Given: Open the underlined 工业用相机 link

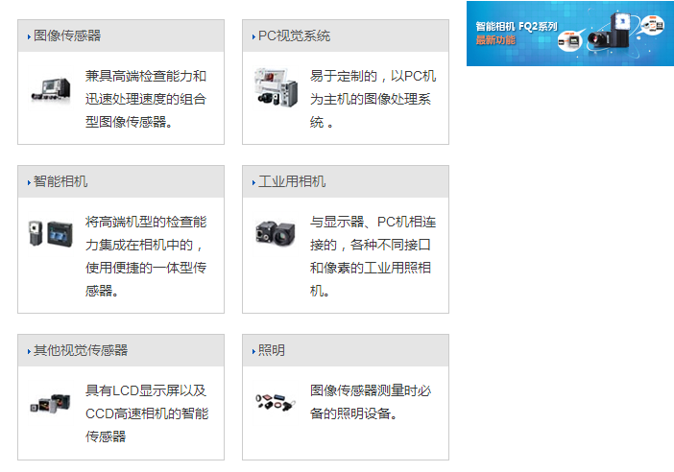Looking at the screenshot, I should [292, 181].
